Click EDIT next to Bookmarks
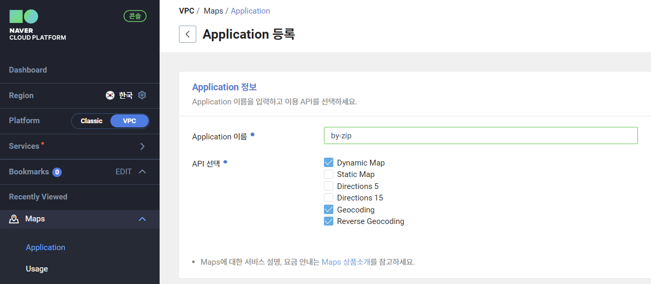 [x=124, y=172]
